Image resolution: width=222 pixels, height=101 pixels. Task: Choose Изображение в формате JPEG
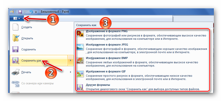(107, 45)
